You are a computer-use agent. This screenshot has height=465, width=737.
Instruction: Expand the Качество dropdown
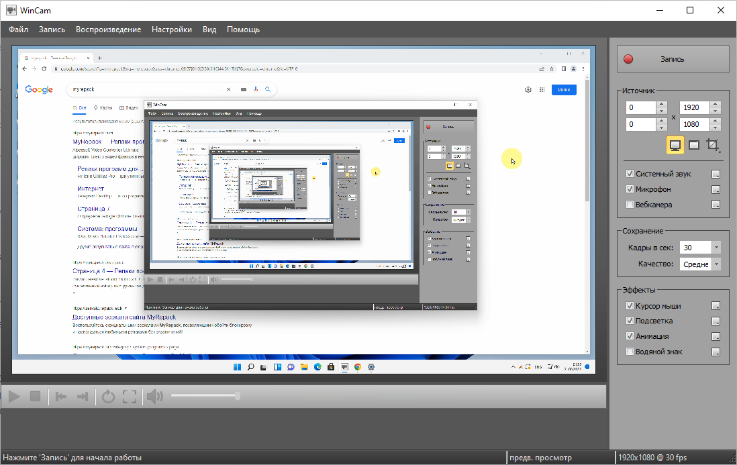pyautogui.click(x=716, y=264)
